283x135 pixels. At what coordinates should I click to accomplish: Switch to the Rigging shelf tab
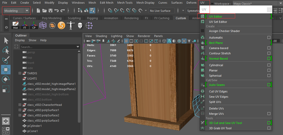[92, 18]
